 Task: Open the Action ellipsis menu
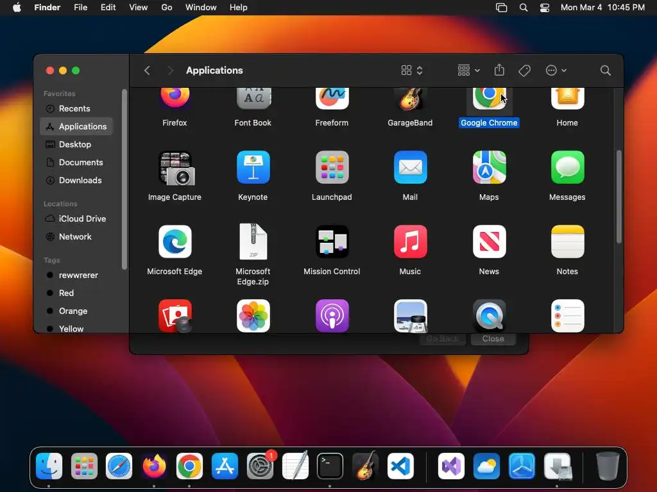click(x=556, y=70)
